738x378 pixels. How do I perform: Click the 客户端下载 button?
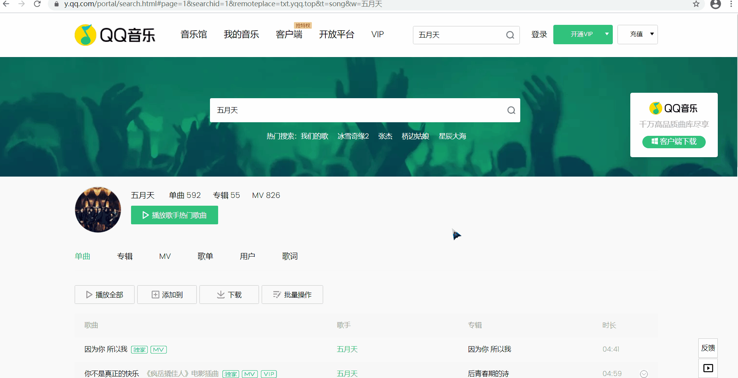pos(674,142)
